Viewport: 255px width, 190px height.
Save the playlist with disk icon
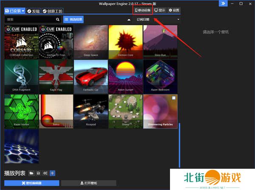click(x=38, y=173)
